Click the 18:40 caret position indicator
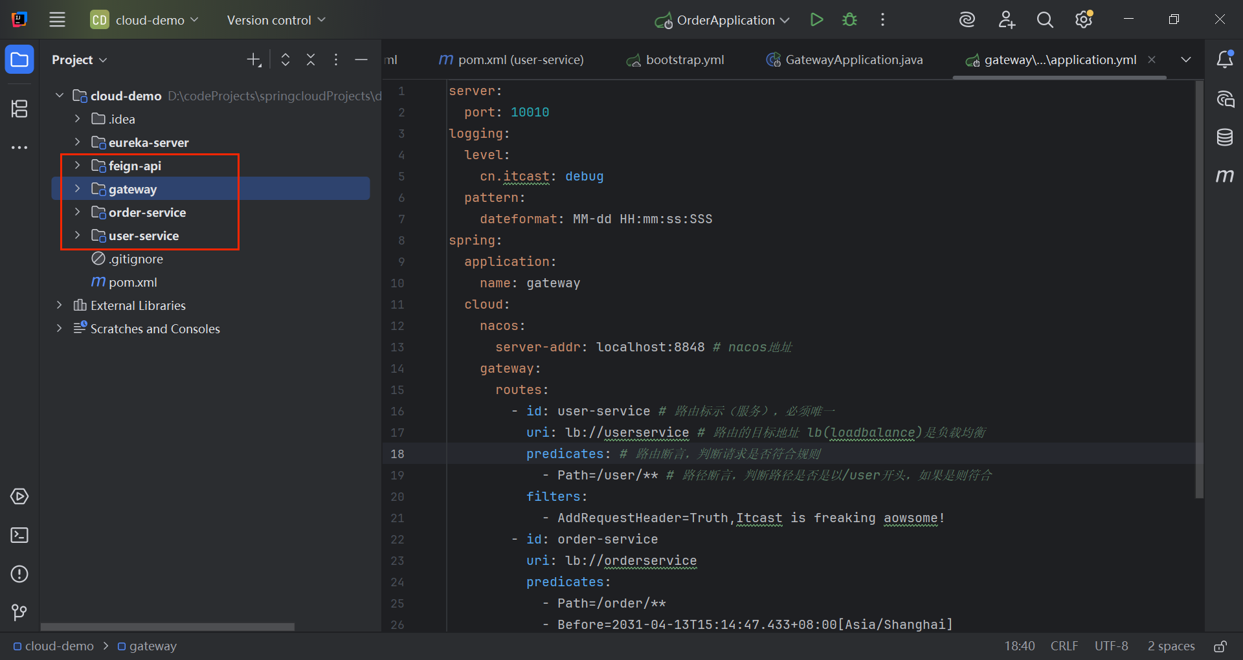This screenshot has height=660, width=1243. click(1020, 646)
